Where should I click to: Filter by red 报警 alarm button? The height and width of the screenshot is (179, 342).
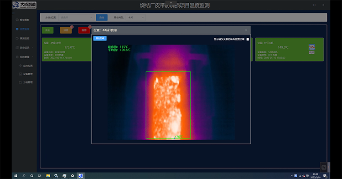(84, 30)
